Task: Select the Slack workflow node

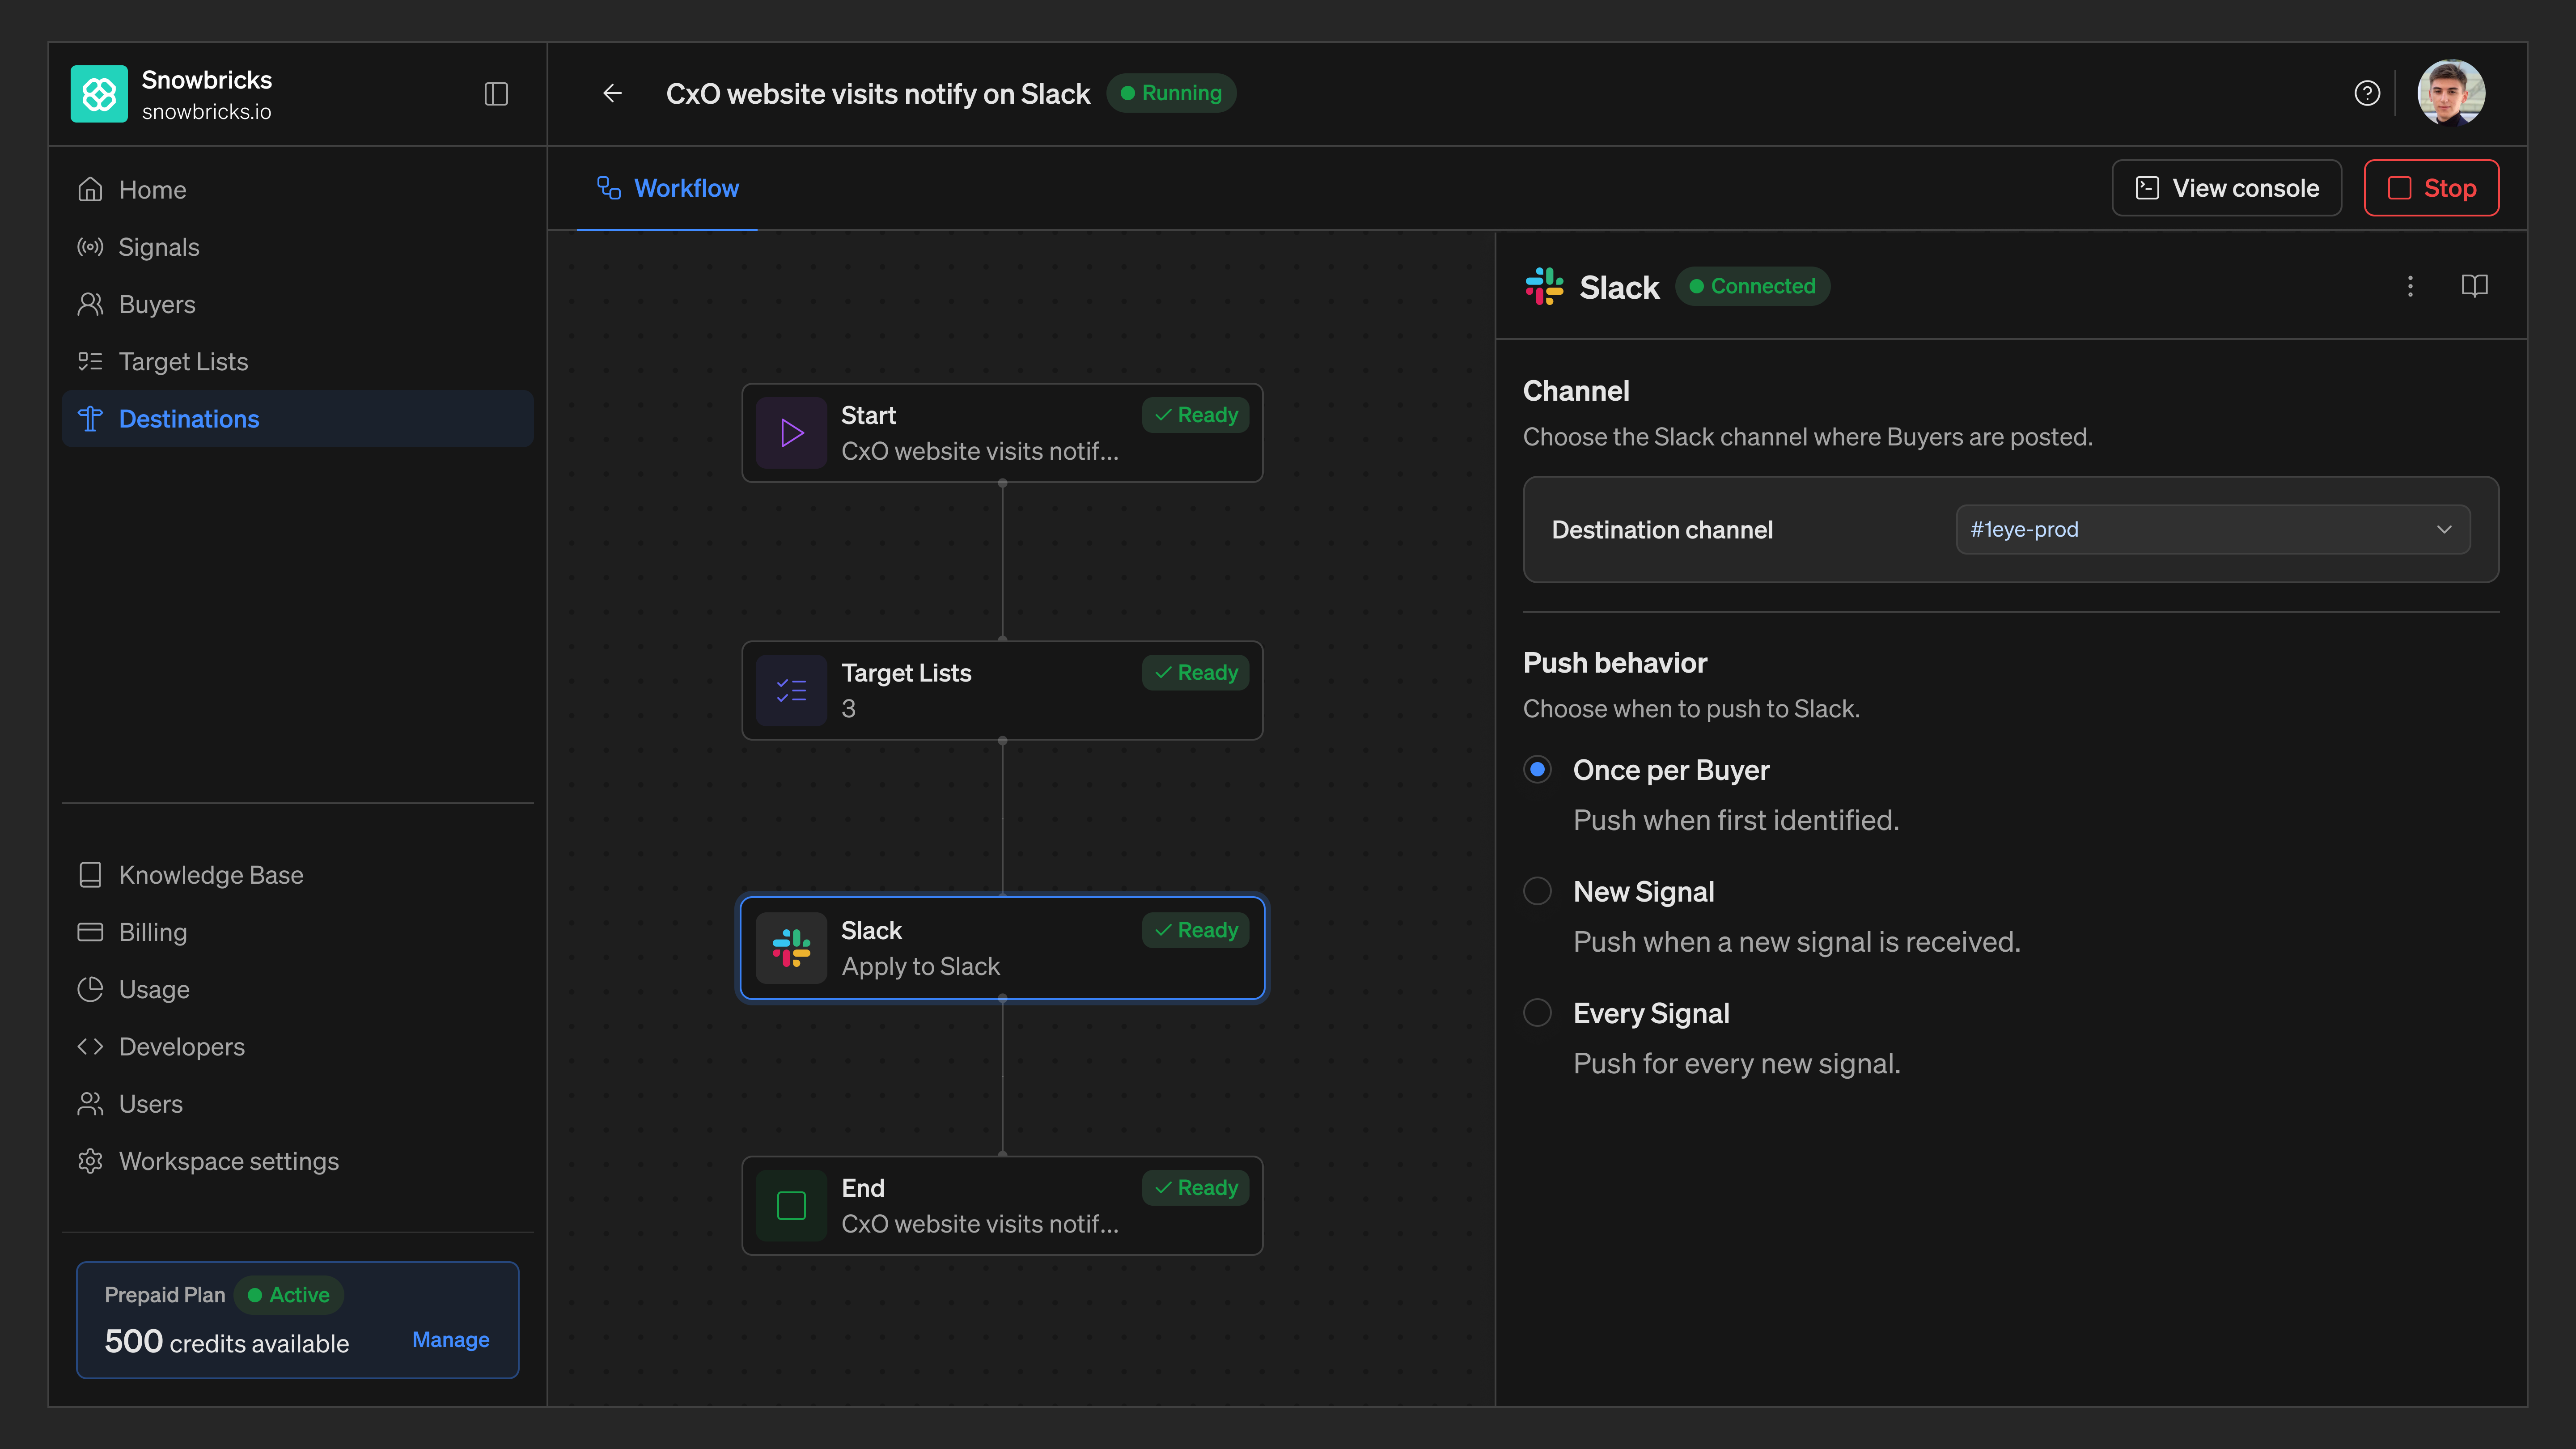Action: pos(1002,948)
